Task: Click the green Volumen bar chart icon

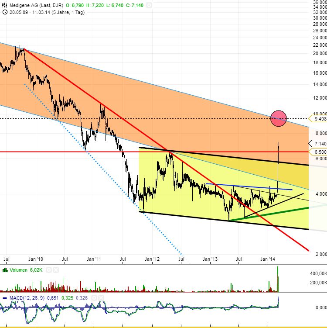Action: [x=5, y=270]
